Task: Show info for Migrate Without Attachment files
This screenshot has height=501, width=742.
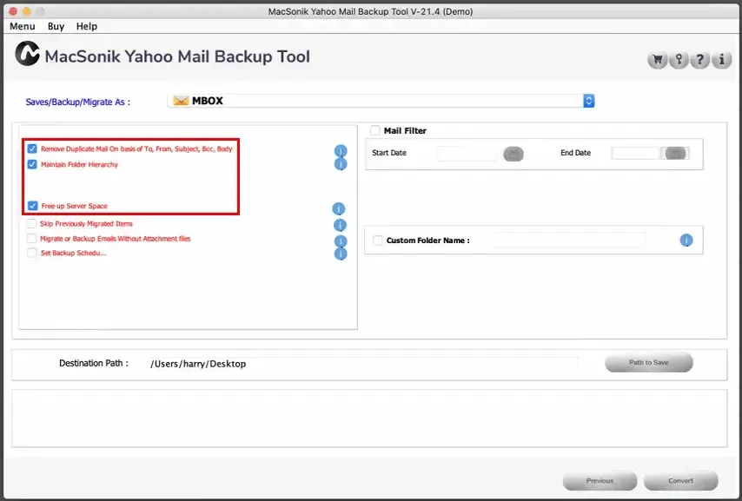Action: coord(341,241)
